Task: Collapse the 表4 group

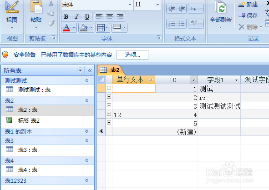Action: coord(87,161)
